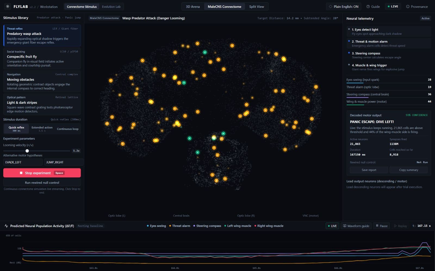Switch to Connectome Stimulus tab
435x271 pixels.
[82, 7]
